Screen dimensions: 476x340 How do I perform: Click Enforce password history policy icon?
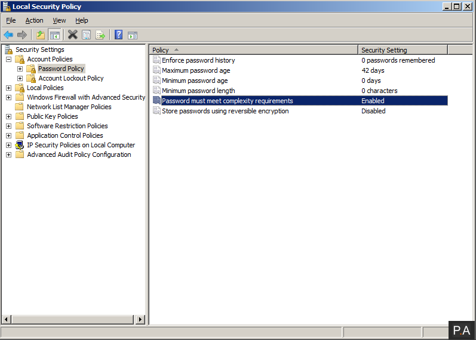156,60
